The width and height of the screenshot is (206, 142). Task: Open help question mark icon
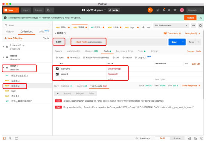202,138
